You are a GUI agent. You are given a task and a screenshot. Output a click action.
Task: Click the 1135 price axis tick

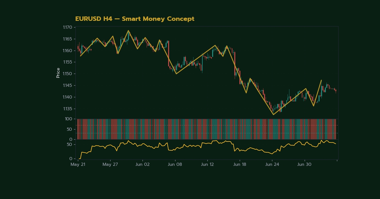coord(67,109)
